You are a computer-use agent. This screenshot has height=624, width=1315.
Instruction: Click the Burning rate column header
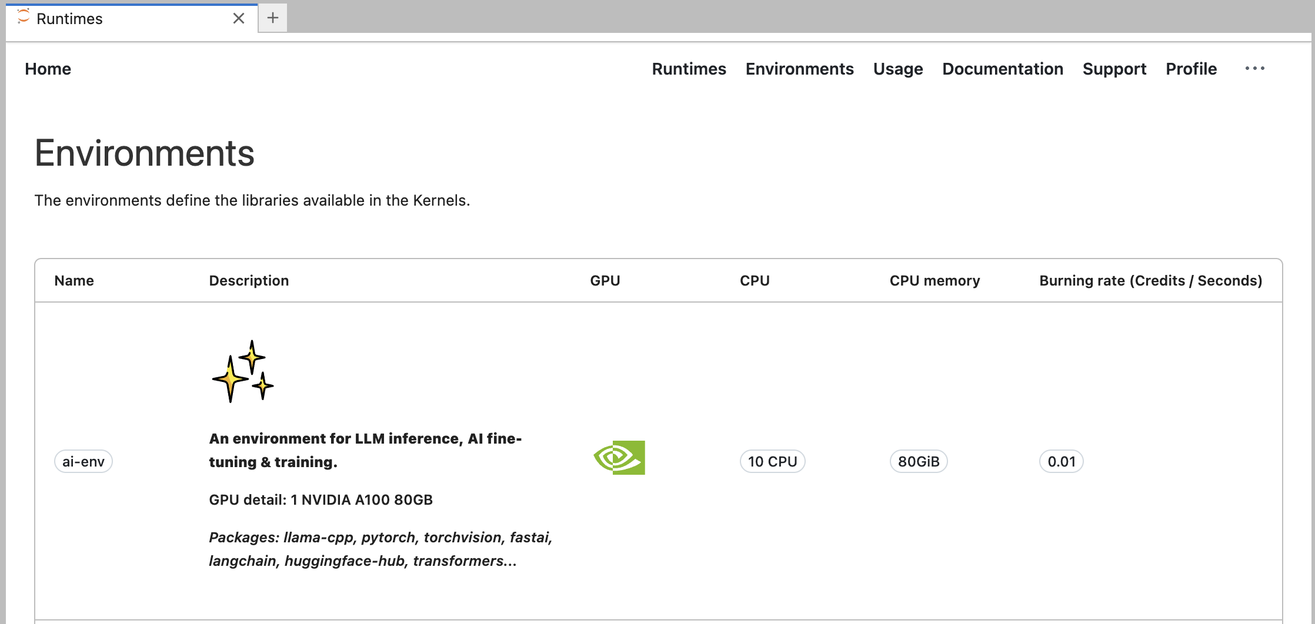pos(1150,280)
